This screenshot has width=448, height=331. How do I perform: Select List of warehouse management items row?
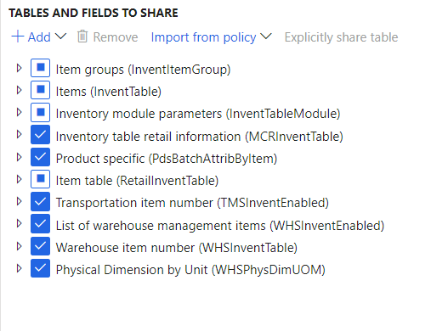click(220, 226)
